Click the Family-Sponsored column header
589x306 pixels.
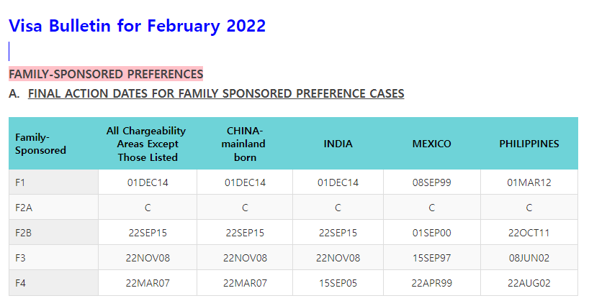(x=40, y=144)
